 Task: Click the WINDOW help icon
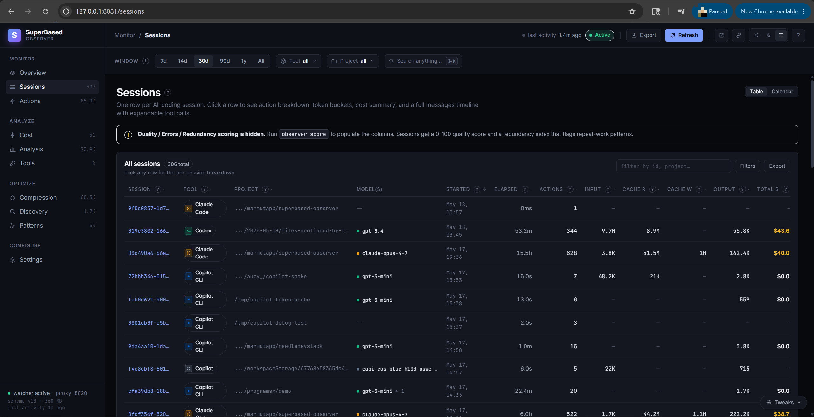tap(145, 61)
